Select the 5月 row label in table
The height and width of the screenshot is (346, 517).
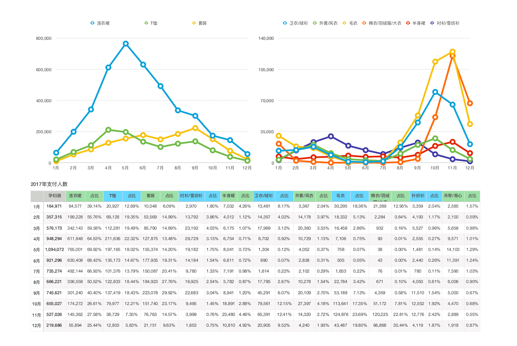click(x=36, y=250)
